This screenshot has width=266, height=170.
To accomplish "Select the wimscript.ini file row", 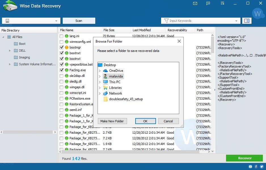I will point(78,93).
